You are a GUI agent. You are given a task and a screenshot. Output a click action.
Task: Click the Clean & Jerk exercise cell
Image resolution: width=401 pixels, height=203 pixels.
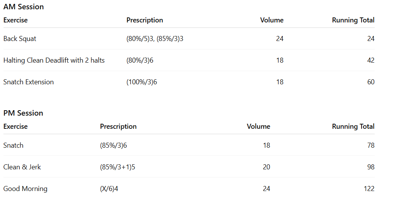(22, 167)
